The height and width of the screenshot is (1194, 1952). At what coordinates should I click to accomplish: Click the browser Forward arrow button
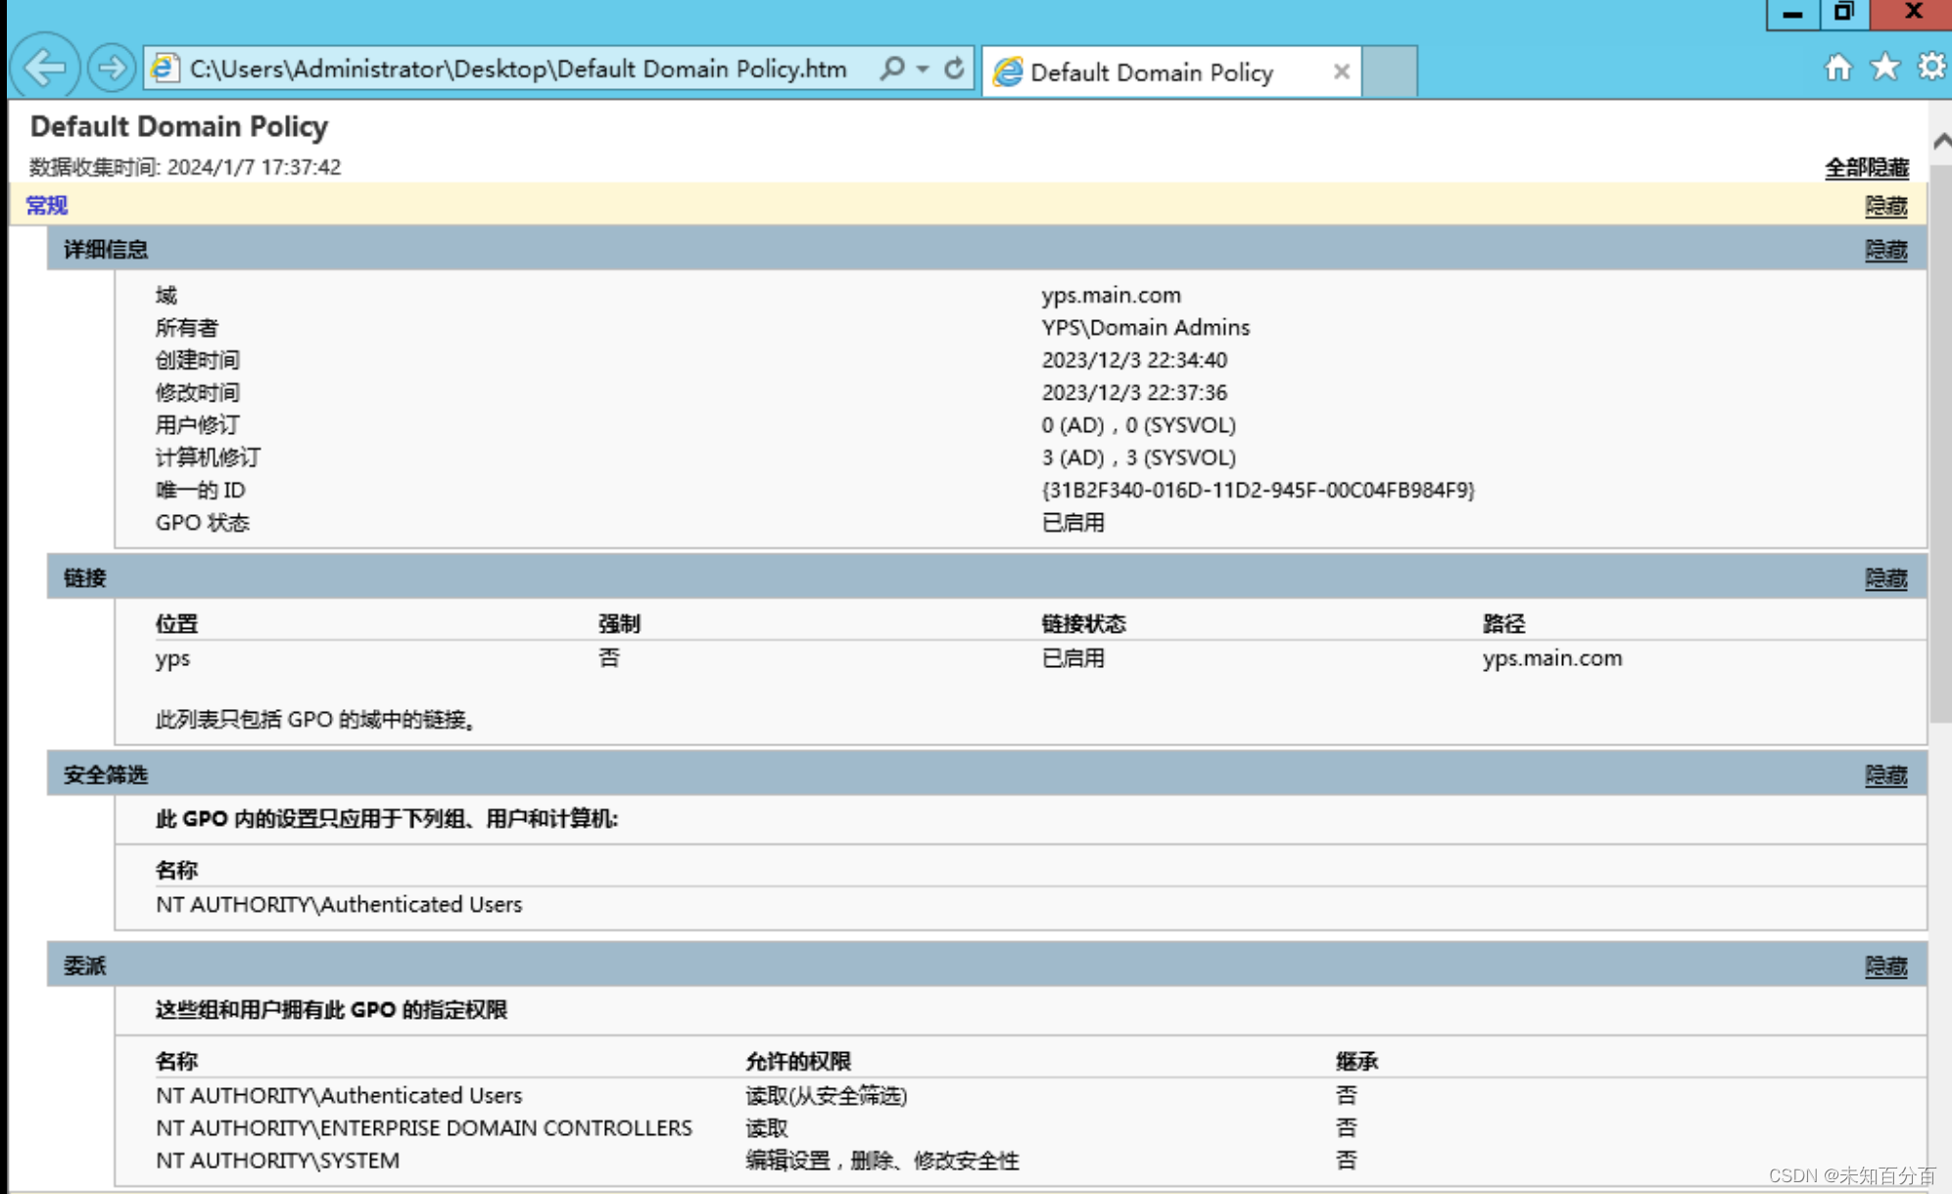(x=112, y=68)
